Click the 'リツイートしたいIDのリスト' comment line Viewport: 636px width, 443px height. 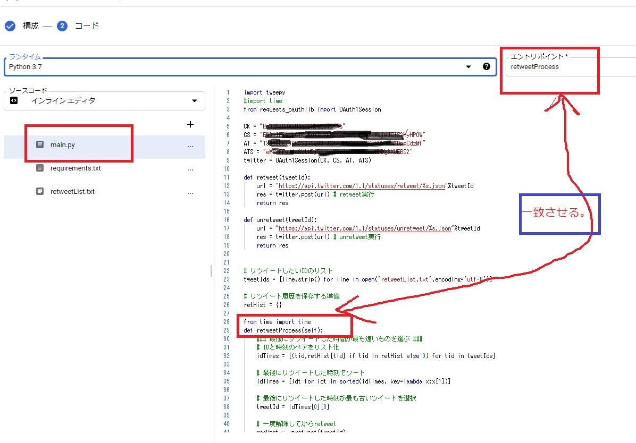(x=288, y=271)
